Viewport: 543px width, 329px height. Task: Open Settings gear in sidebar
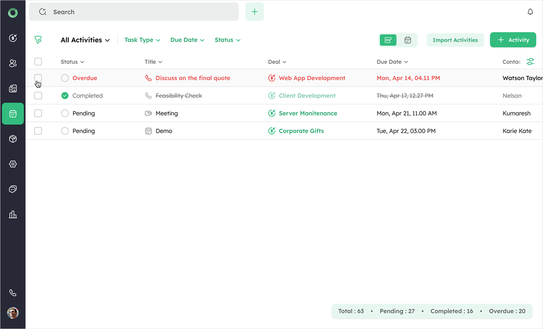click(13, 164)
